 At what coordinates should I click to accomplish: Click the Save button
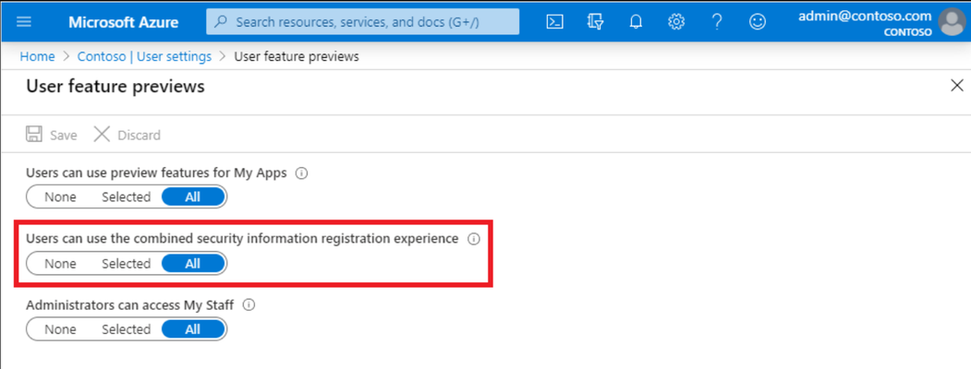(x=52, y=135)
